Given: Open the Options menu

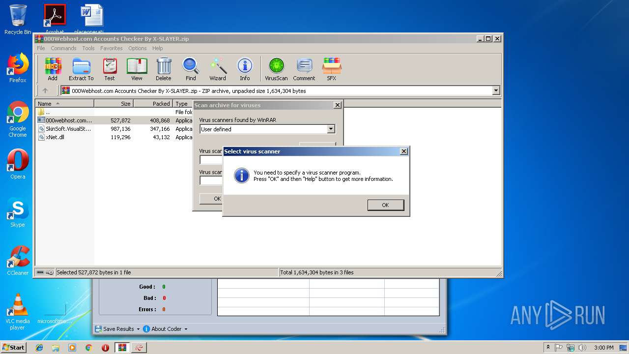Looking at the screenshot, I should (x=138, y=48).
